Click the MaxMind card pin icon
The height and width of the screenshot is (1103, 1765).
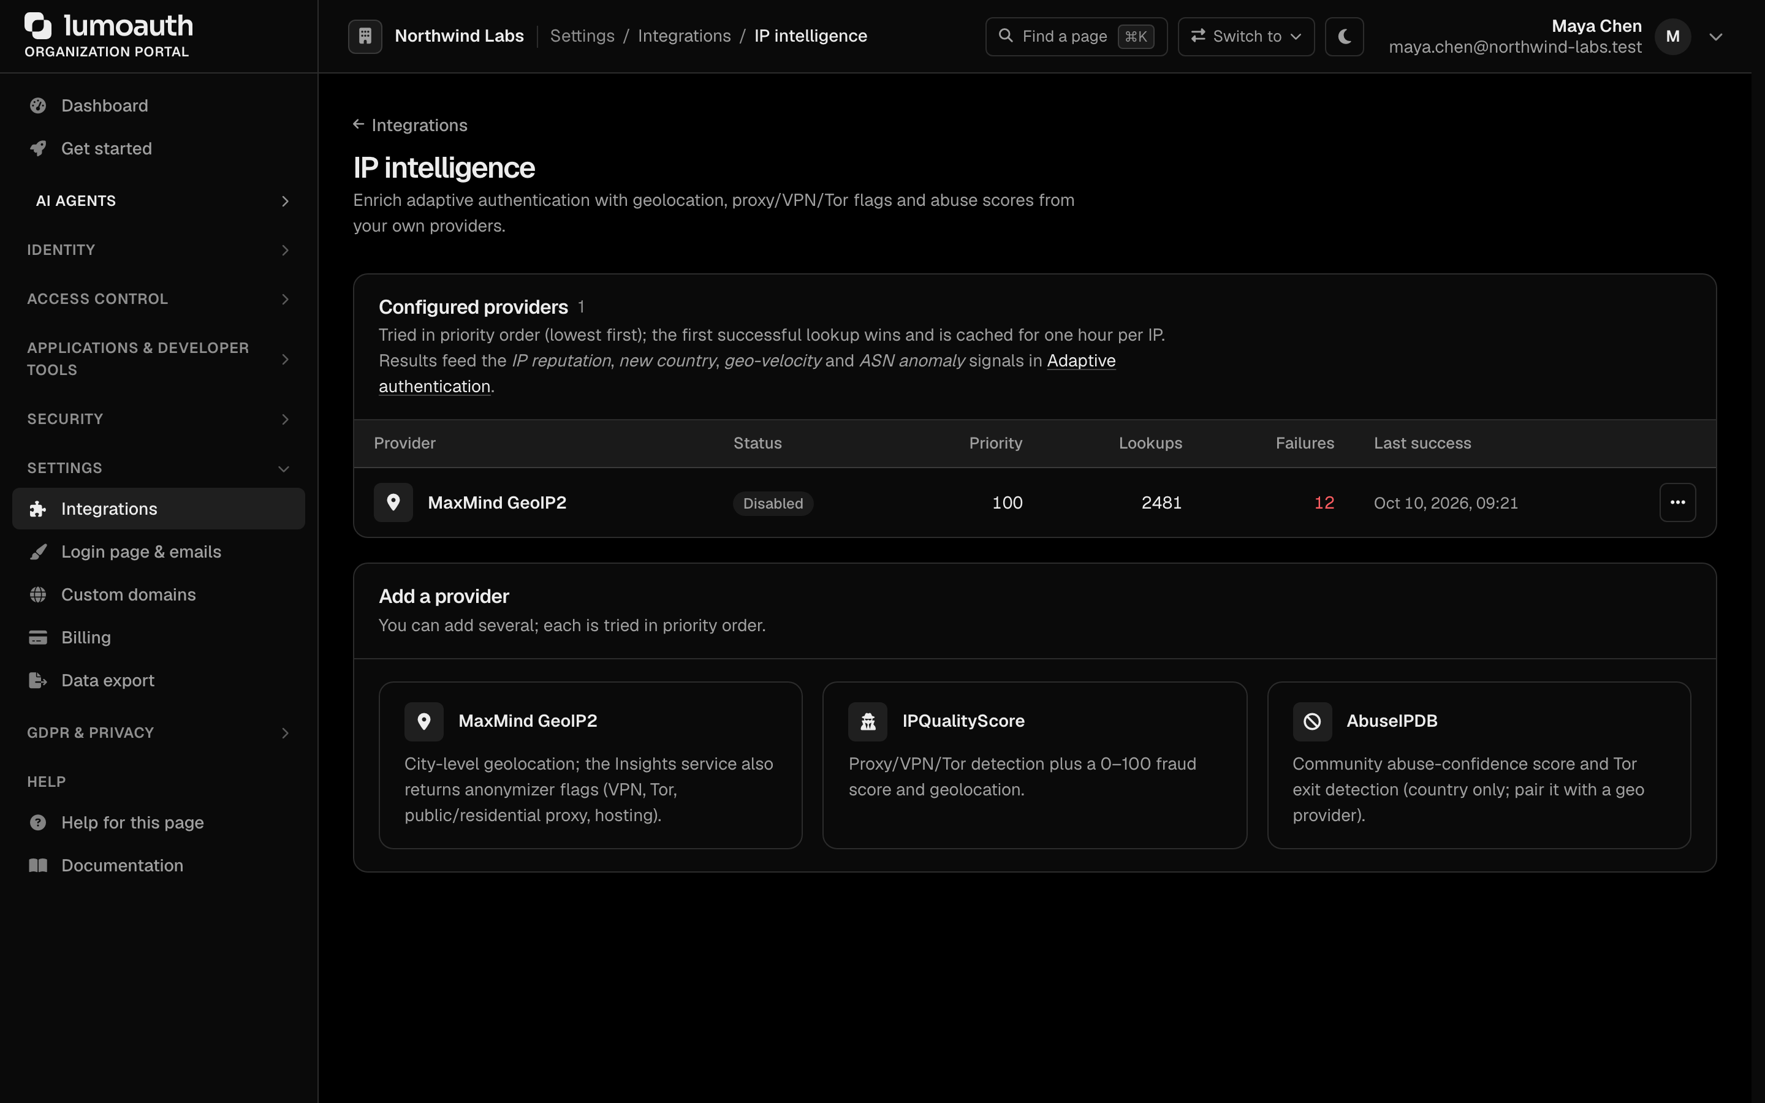tap(423, 721)
